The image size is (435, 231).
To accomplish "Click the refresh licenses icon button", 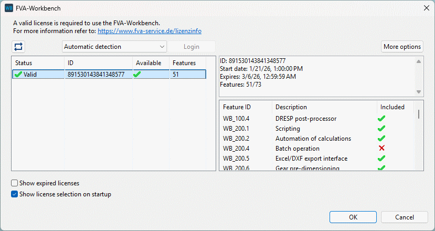I will click(18, 47).
